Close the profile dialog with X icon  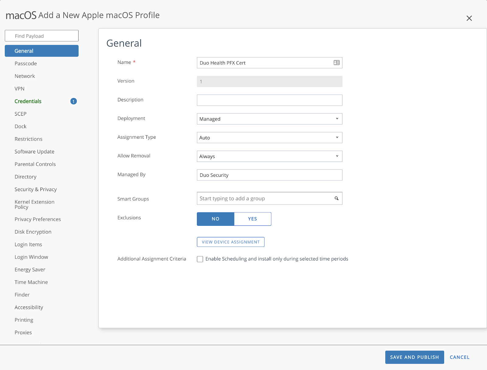pos(469,18)
